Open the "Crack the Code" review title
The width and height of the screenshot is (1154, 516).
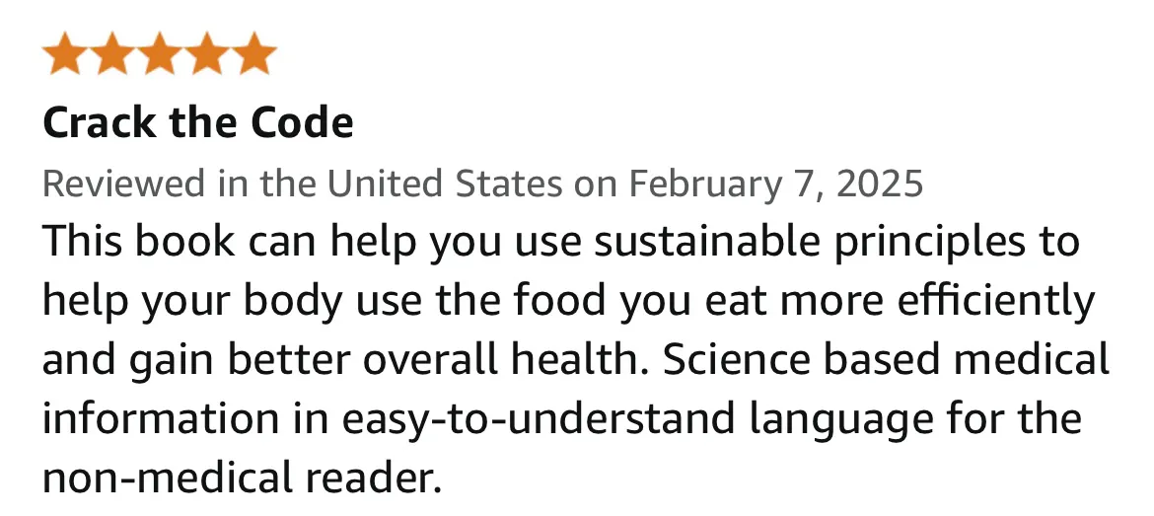pyautogui.click(x=198, y=122)
